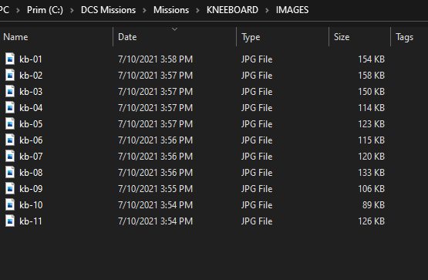Expand the chevron after KNEEBOARD in path
Viewport: 428px width, 280px height.
pos(267,10)
